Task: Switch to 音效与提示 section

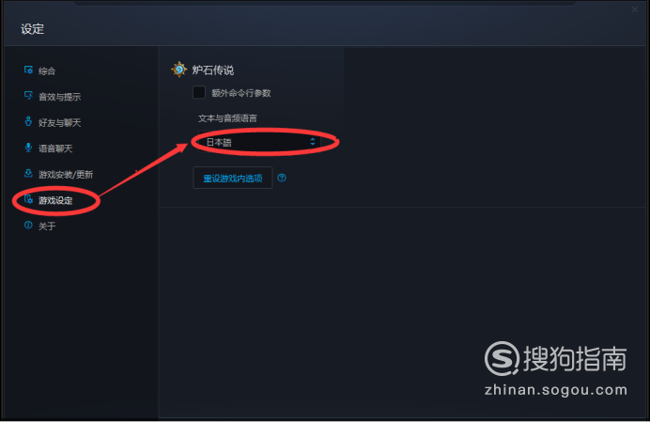Action: [x=60, y=97]
